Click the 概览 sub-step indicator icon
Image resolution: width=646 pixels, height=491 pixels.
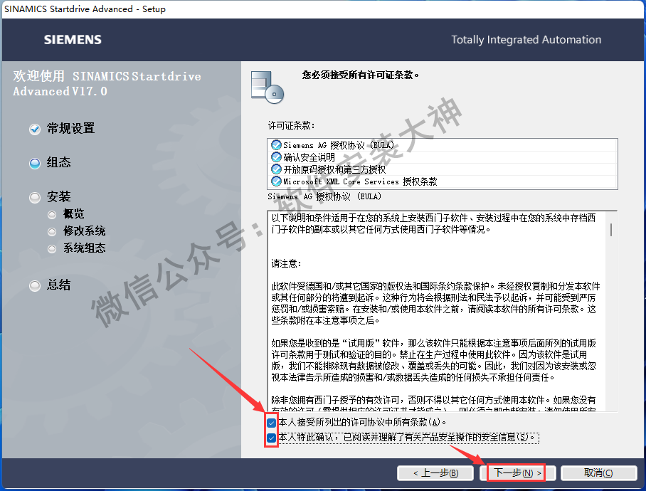pyautogui.click(x=52, y=215)
